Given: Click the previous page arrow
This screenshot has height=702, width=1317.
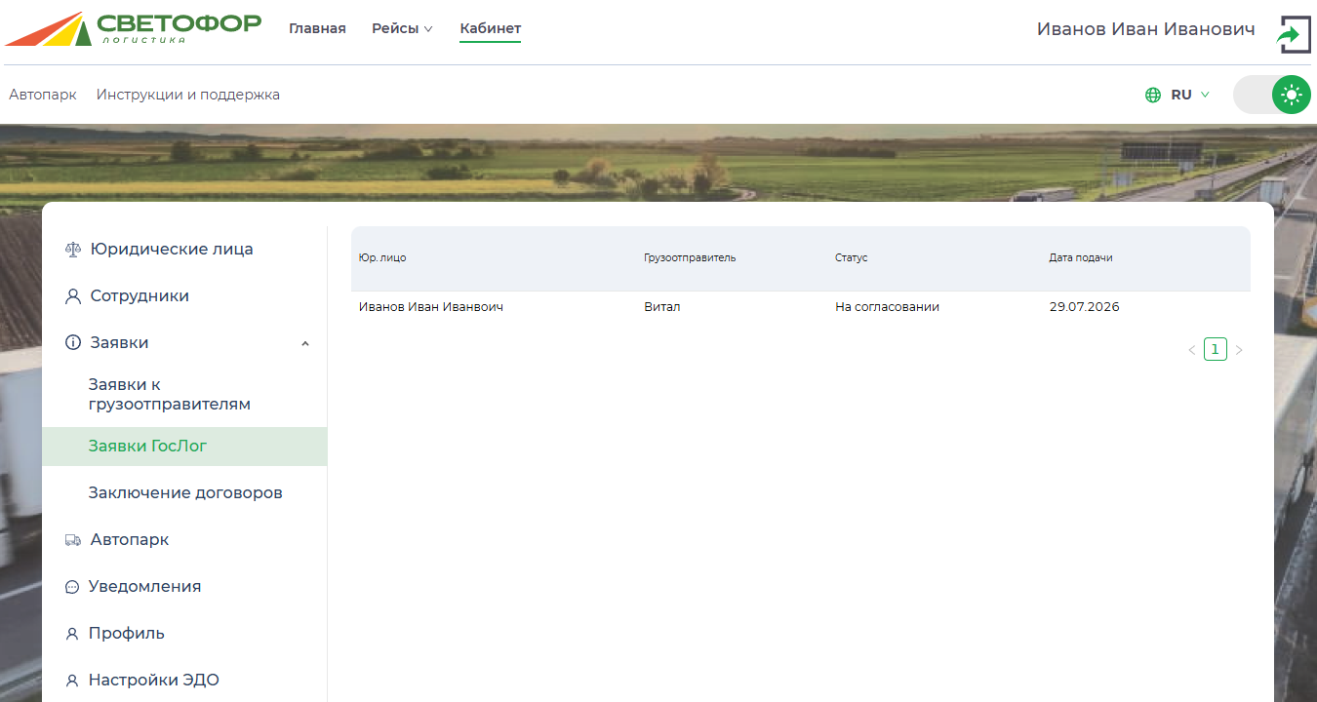Looking at the screenshot, I should tap(1191, 350).
